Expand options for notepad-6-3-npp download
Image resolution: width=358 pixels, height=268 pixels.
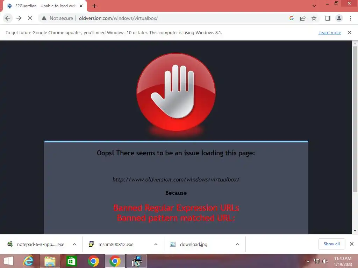pos(74,244)
